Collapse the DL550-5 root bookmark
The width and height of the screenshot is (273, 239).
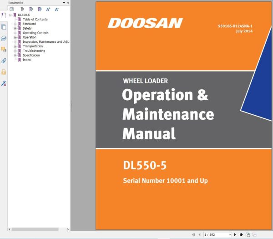point(10,15)
